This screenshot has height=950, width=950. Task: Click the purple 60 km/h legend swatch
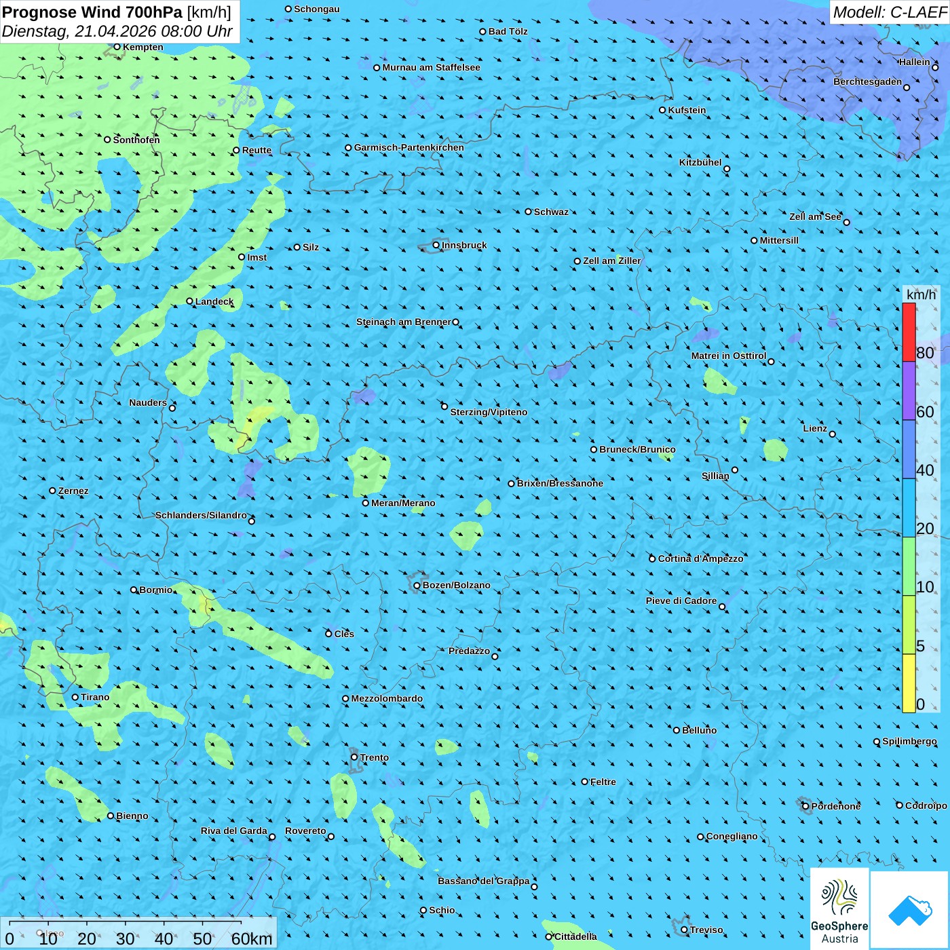click(909, 391)
